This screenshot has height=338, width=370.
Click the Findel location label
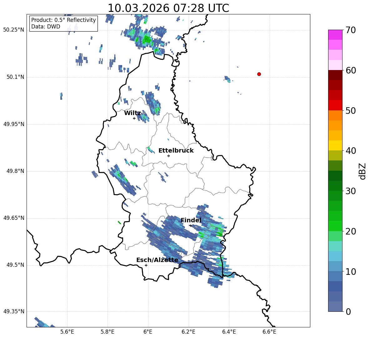[191, 220]
